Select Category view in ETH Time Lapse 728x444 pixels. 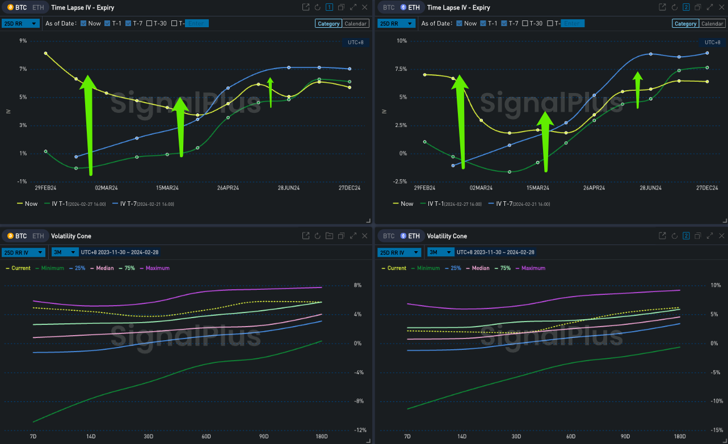685,24
